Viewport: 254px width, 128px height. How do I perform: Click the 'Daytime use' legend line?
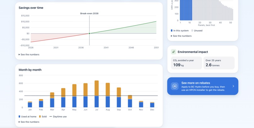pyautogui.click(x=50, y=117)
